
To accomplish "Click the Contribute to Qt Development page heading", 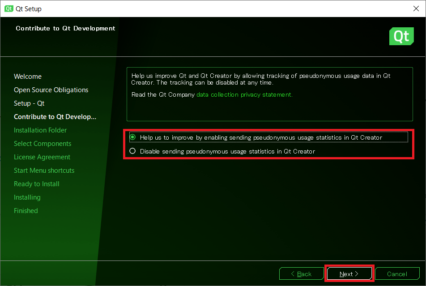I will [65, 28].
